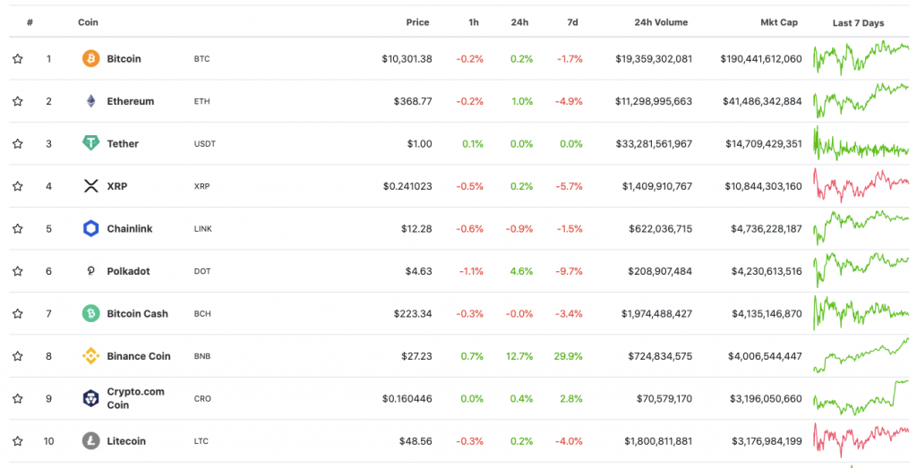Open the Crypto.com Coin sparkline chart
The height and width of the screenshot is (468, 917).
tap(861, 398)
